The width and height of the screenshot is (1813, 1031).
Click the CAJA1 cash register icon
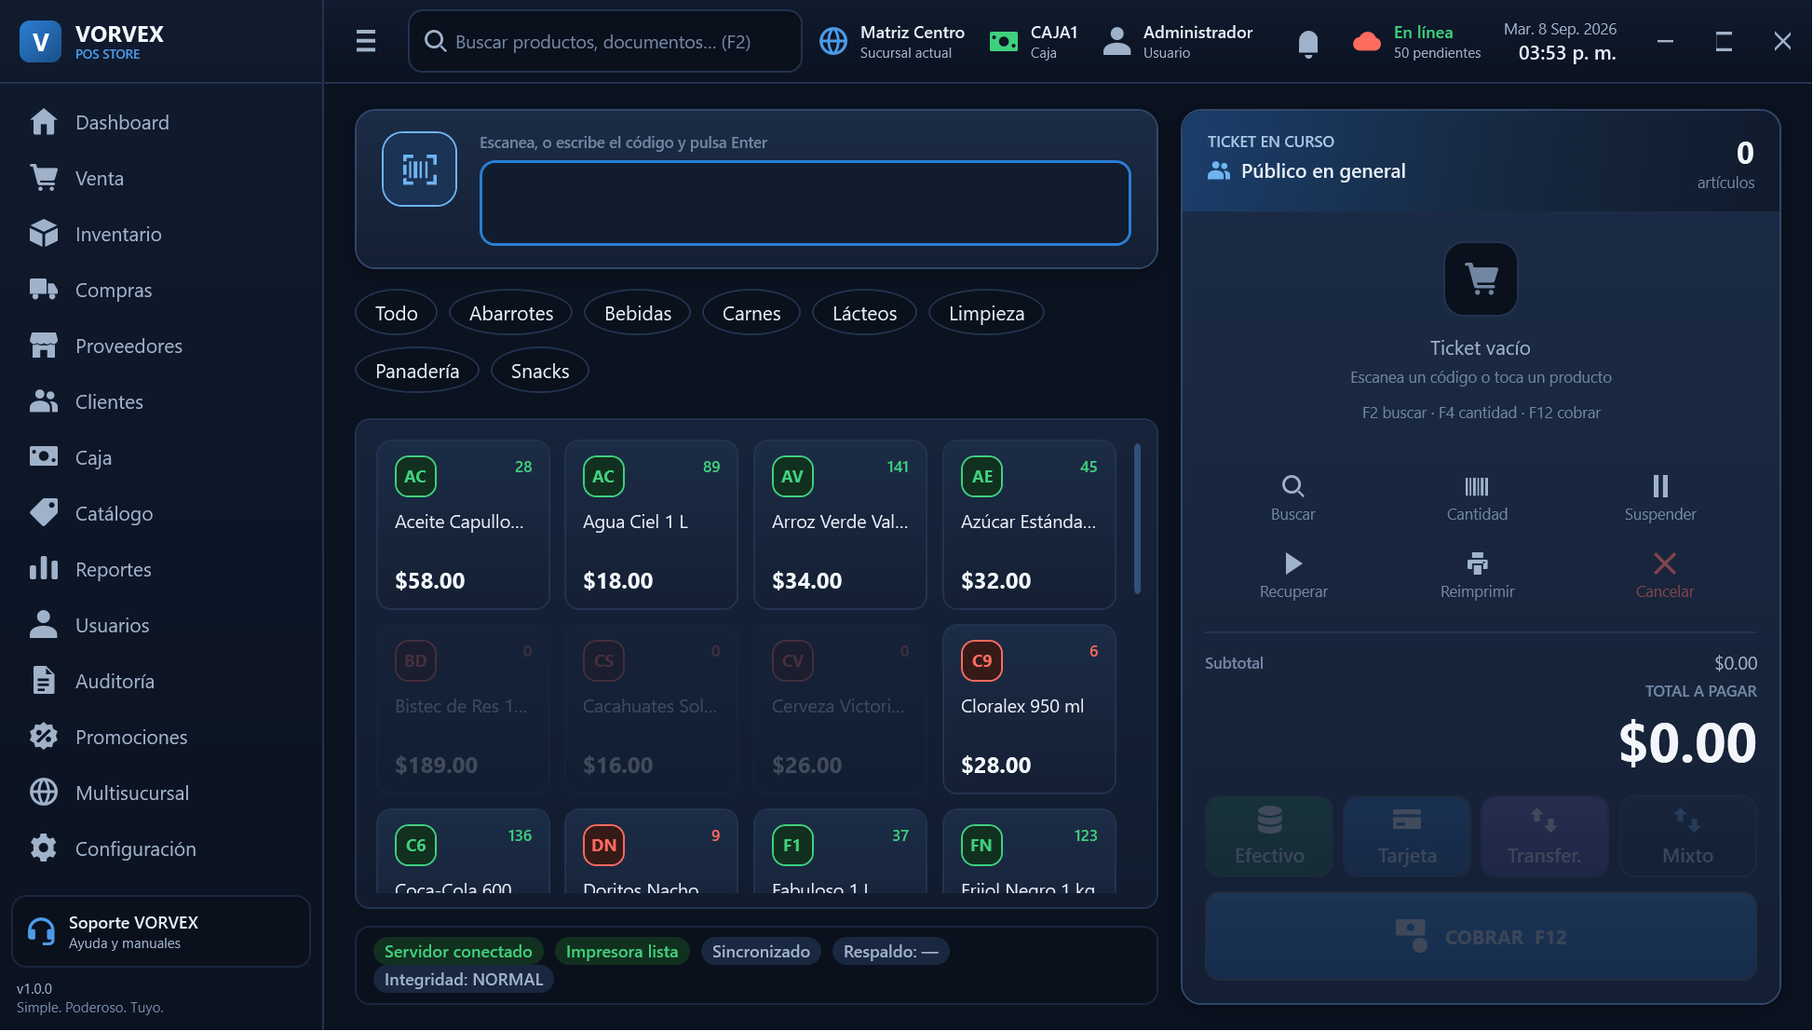tap(1003, 41)
